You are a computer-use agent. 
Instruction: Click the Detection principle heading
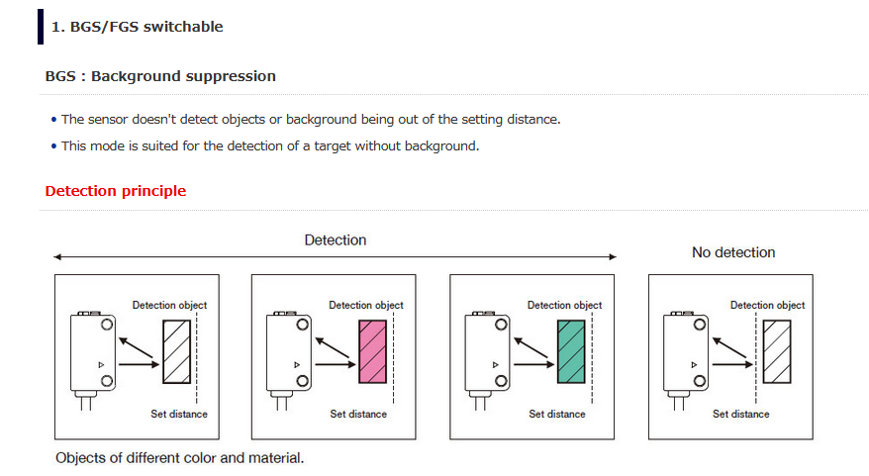pos(115,191)
